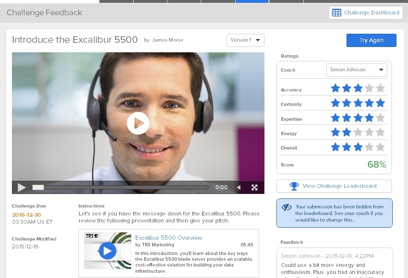The width and height of the screenshot is (408, 278).
Task: Click the fifth star in Energy row
Action: [380, 133]
